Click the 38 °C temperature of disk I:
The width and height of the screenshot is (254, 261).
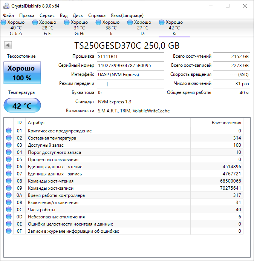click(x=111, y=28)
